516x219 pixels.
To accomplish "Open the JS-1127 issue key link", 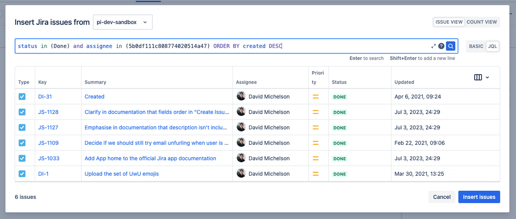I will (49, 127).
